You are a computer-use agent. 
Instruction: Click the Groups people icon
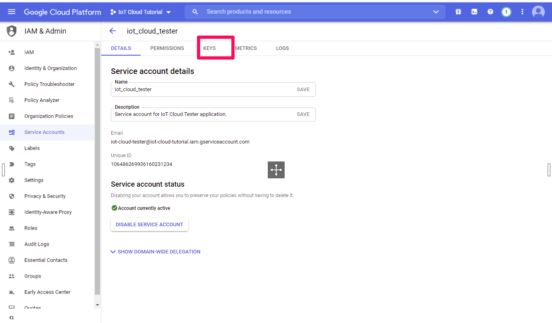[12, 276]
